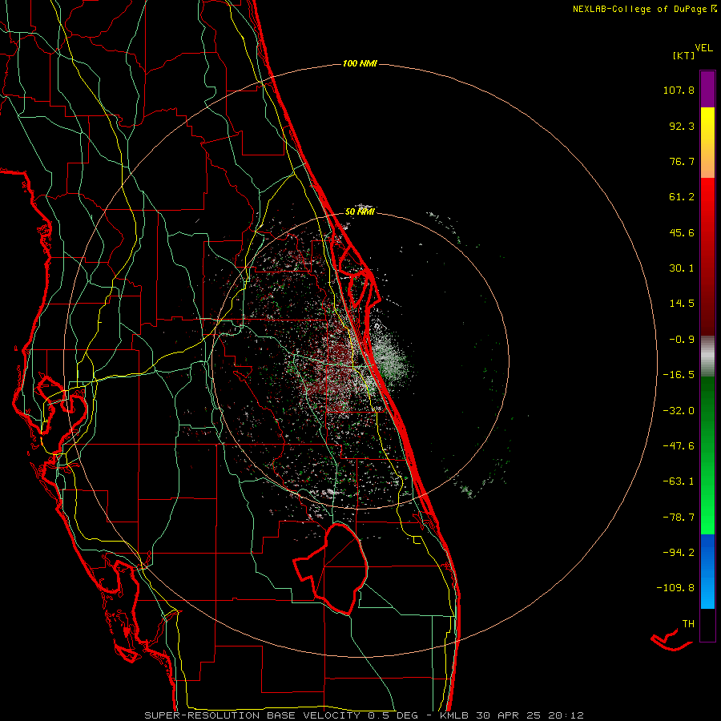Click the -47.6 scale value
Image resolution: width=721 pixels, height=721 pixels.
pyautogui.click(x=679, y=446)
